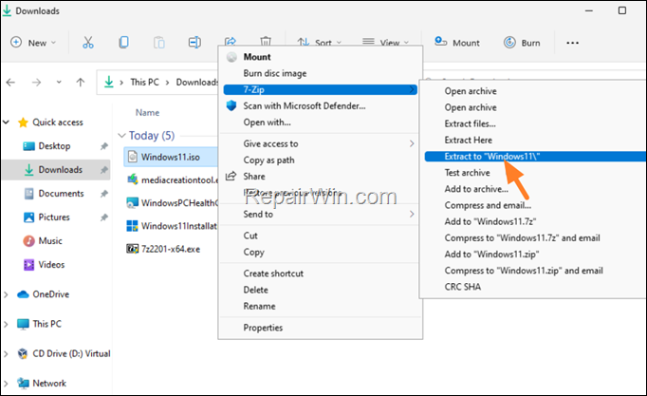Open the Send to submenu

321,214
